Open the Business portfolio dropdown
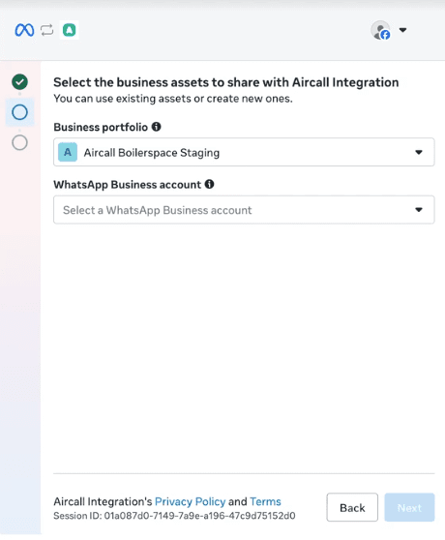Screen dimensions: 445x540 tap(244, 152)
